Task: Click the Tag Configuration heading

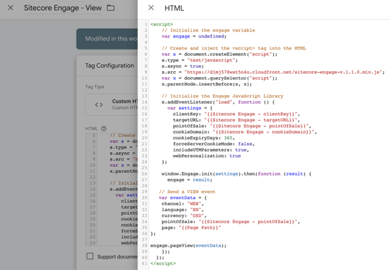Action: coord(109,66)
